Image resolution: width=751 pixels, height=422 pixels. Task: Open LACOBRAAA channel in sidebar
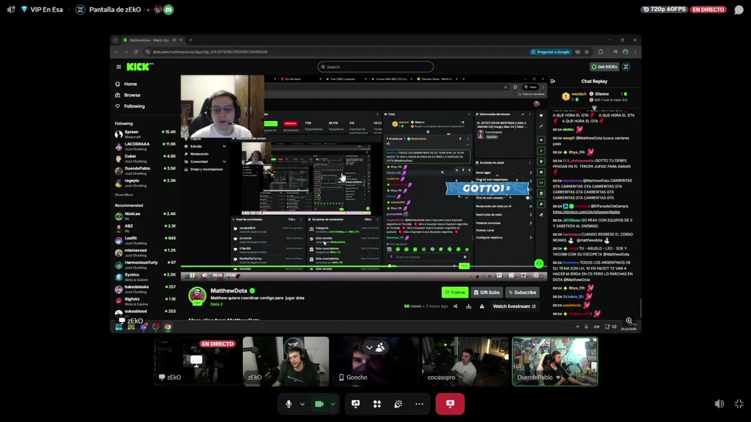click(146, 146)
